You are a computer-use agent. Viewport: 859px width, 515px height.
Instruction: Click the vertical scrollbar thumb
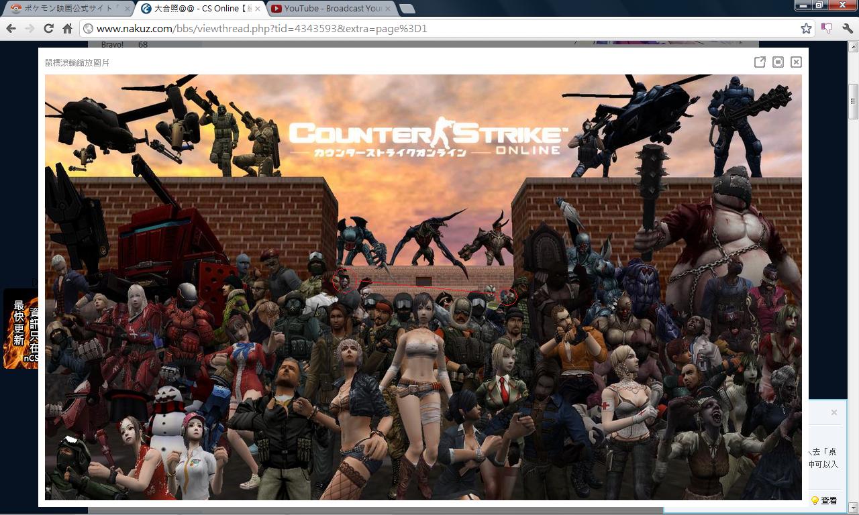point(854,102)
